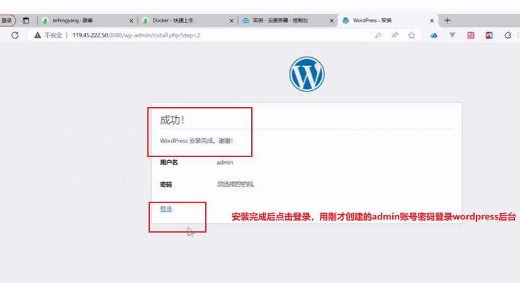The image size is (520, 283).
Task: Close the WordPress 安装 tab
Action: tap(432, 21)
